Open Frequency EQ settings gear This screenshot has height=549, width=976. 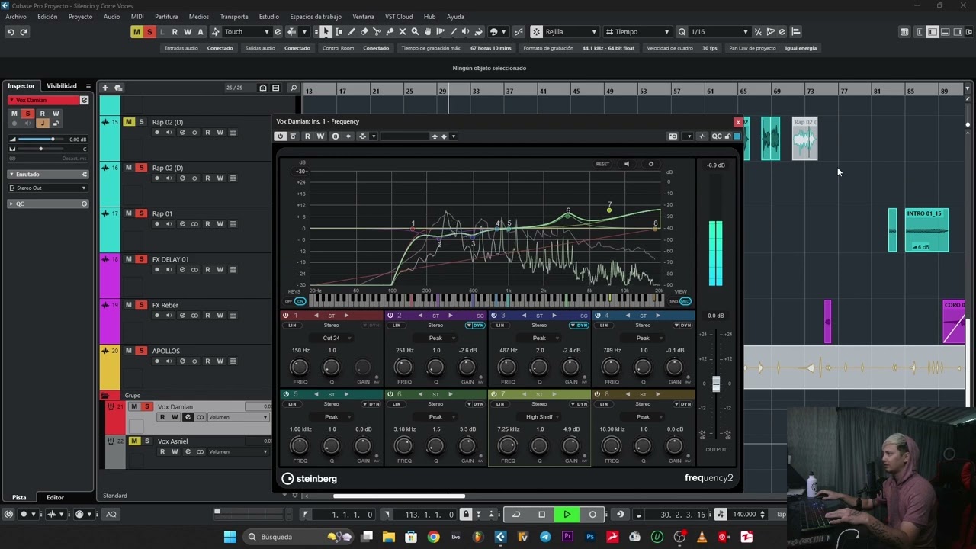pyautogui.click(x=650, y=164)
